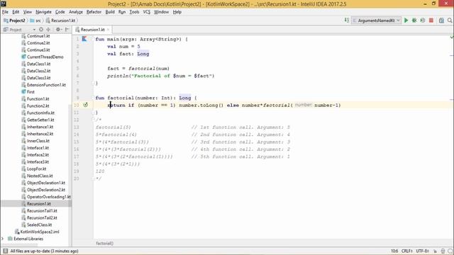
Task: Click Recursion1.kt breadcrumb in navigation bar
Action: tap(60, 21)
